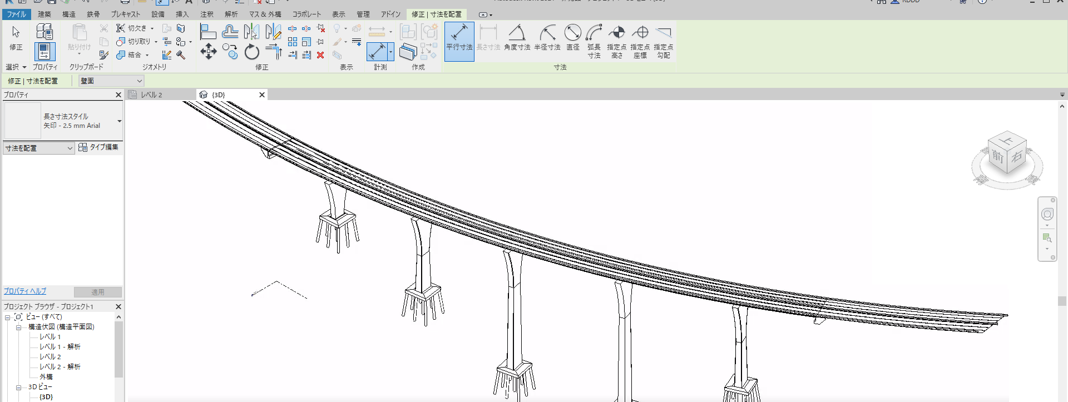The height and width of the screenshot is (402, 1068).
Task: Click the ViewCube 右 right face
Action: [1017, 156]
